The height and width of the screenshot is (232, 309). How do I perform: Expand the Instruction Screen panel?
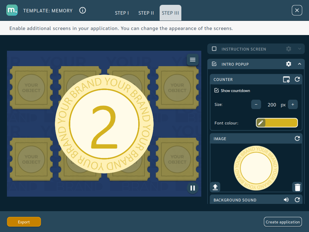[x=300, y=49]
